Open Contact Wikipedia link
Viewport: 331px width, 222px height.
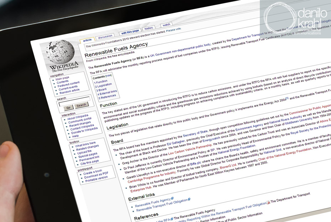(82, 127)
